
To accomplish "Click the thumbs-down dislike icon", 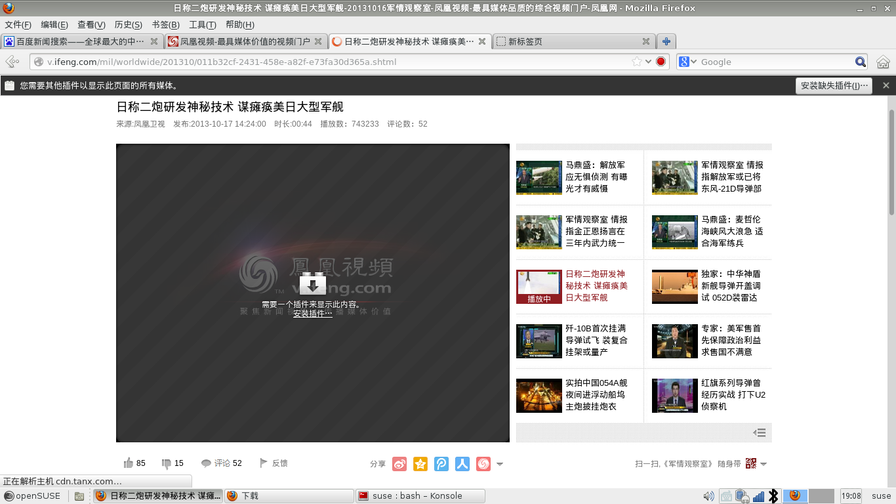I will coord(167,463).
